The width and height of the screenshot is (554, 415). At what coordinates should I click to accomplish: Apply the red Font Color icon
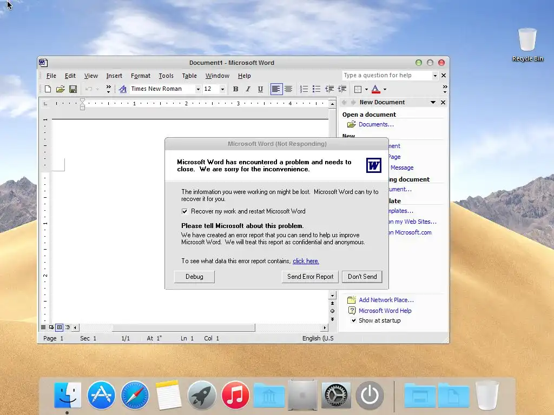pyautogui.click(x=375, y=89)
